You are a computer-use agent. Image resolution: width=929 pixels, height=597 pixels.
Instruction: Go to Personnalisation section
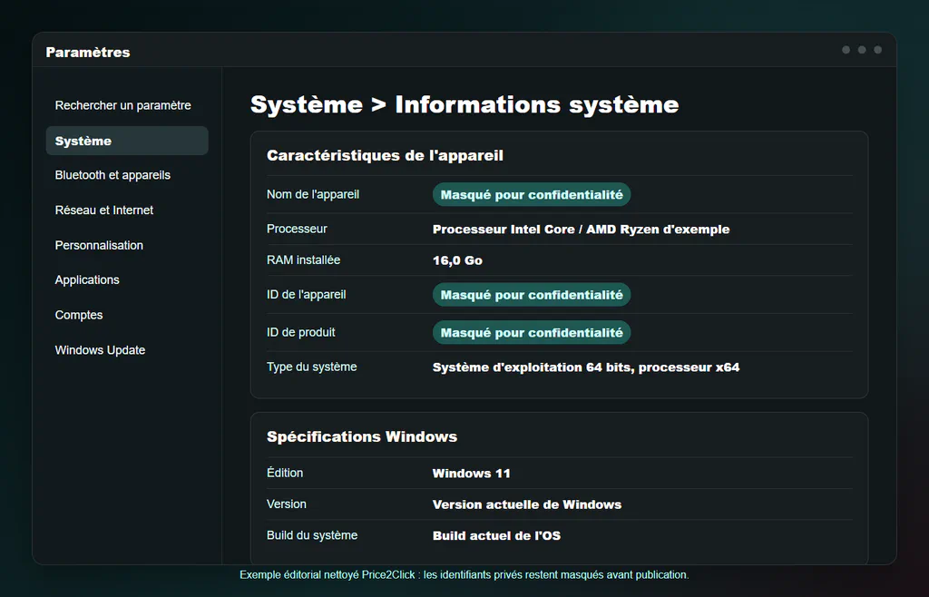(x=127, y=245)
